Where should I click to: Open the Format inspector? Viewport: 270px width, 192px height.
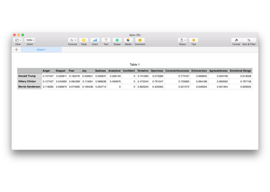(x=236, y=40)
